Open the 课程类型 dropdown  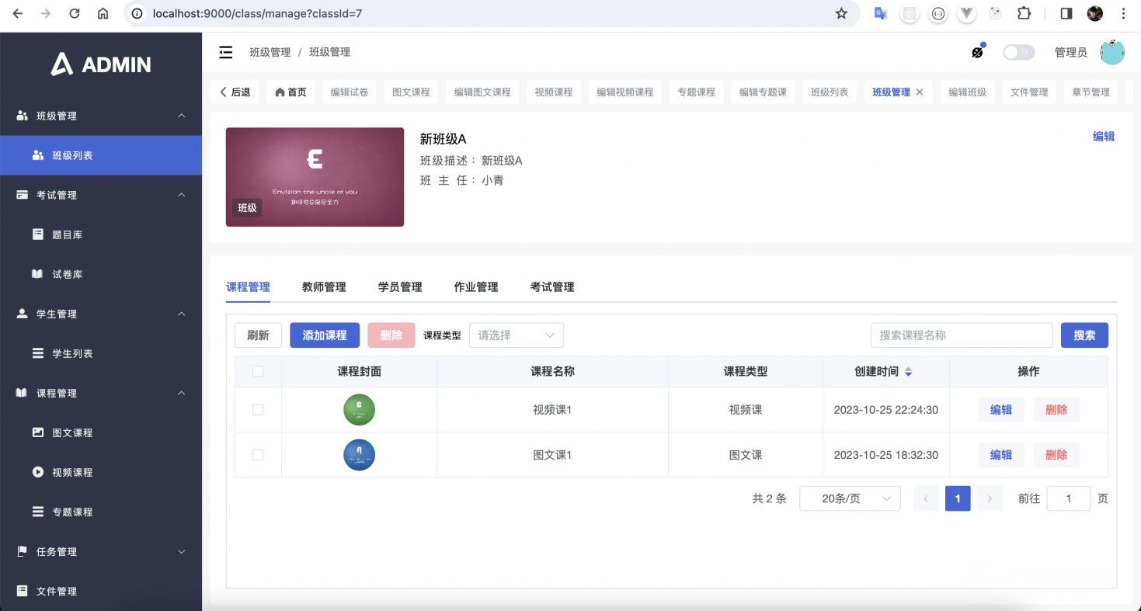click(517, 335)
